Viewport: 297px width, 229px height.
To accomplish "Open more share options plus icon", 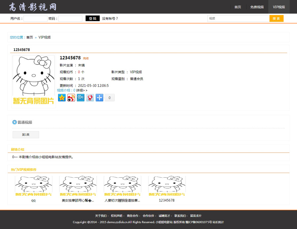I will pos(100,98).
